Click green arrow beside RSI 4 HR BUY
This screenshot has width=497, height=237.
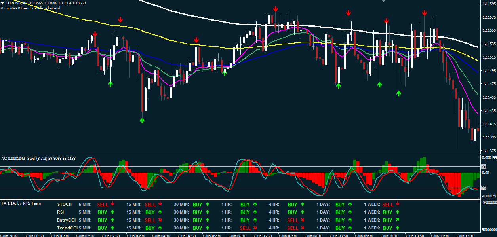[303, 212]
